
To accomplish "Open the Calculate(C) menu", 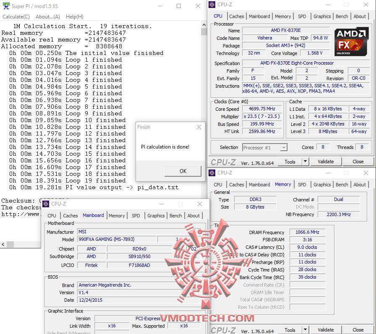I will click(x=16, y=17).
